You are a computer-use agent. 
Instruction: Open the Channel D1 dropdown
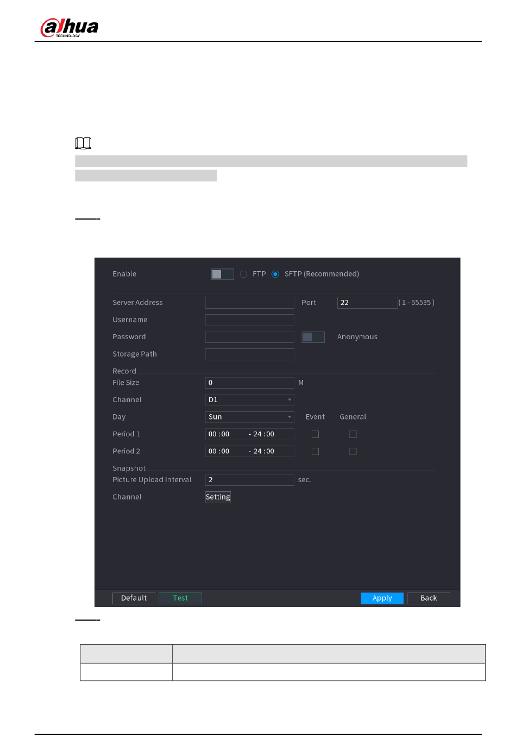click(x=250, y=400)
